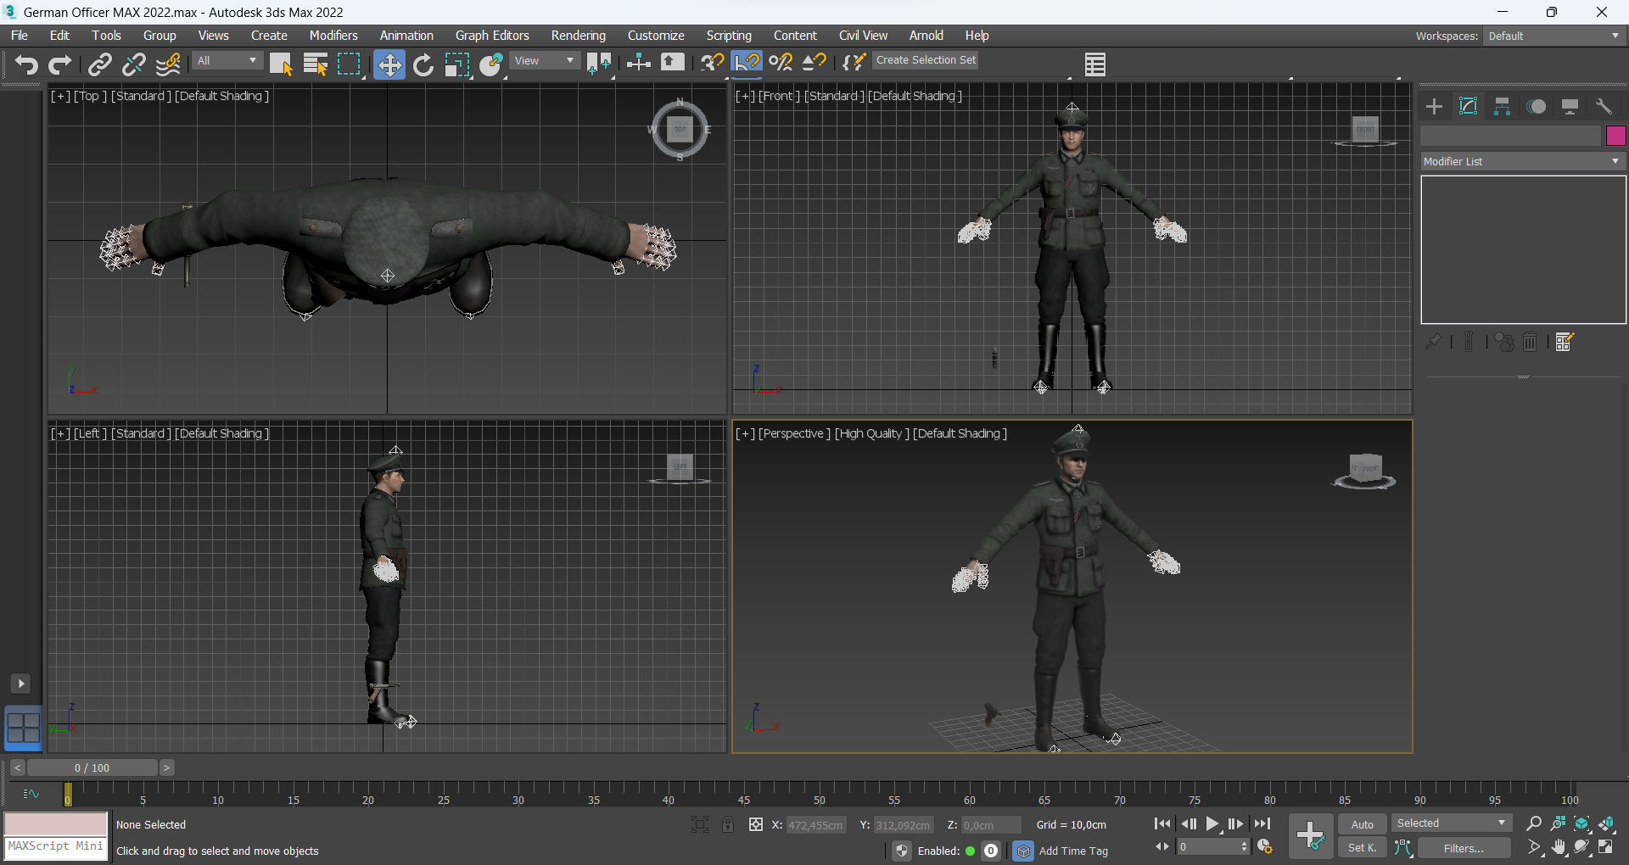The height and width of the screenshot is (865, 1629).
Task: Activate Select and Rotate tool
Action: (423, 64)
